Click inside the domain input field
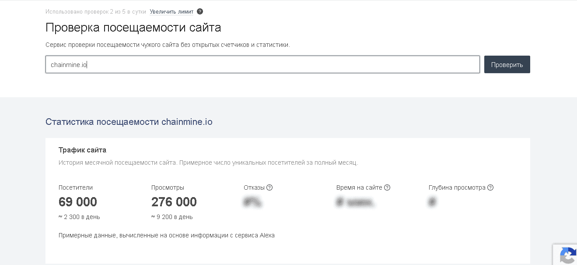 (x=262, y=64)
